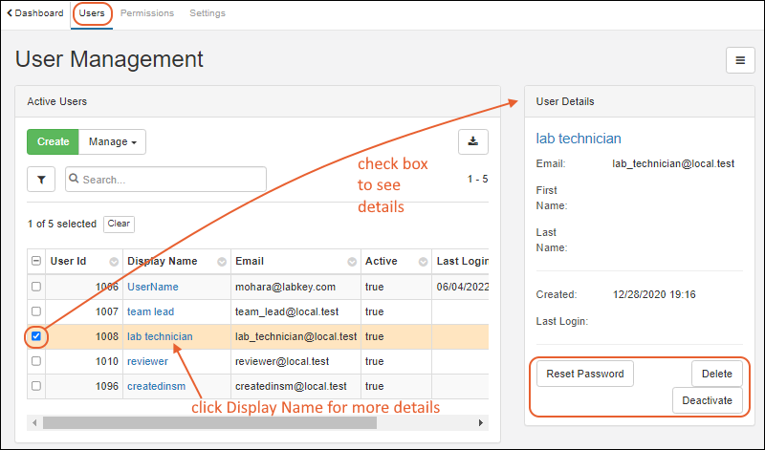Open the Email column sort arrow
Image resolution: width=765 pixels, height=450 pixels.
pyautogui.click(x=352, y=262)
